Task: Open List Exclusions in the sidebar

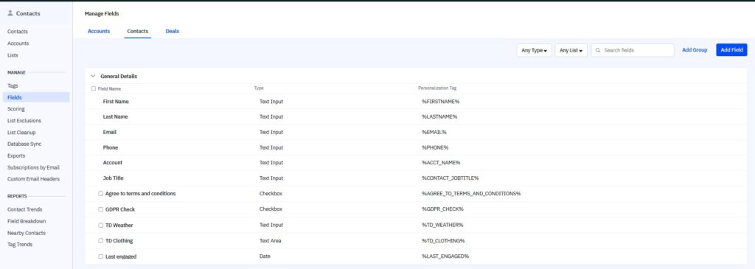Action: click(24, 121)
